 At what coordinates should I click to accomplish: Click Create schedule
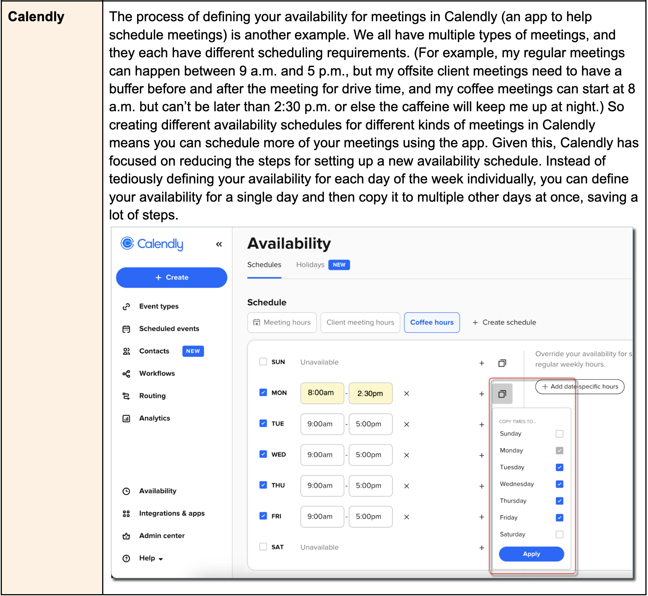504,322
